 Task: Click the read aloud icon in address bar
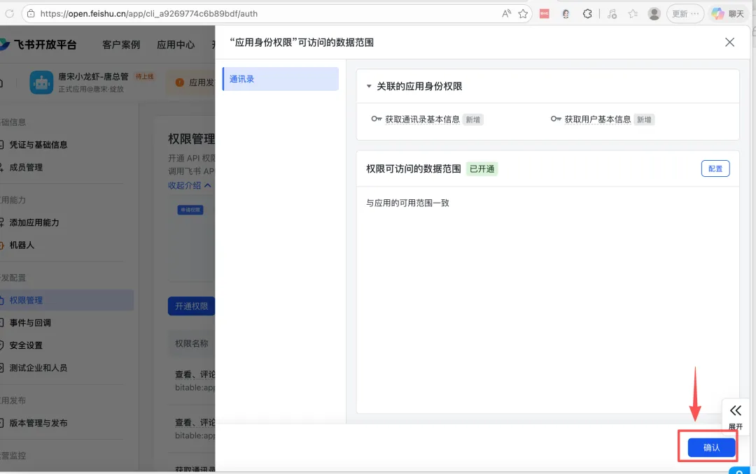[x=506, y=13]
